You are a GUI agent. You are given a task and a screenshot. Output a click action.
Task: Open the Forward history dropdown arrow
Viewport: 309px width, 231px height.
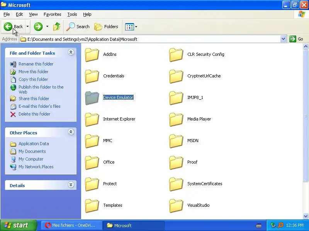click(x=47, y=27)
